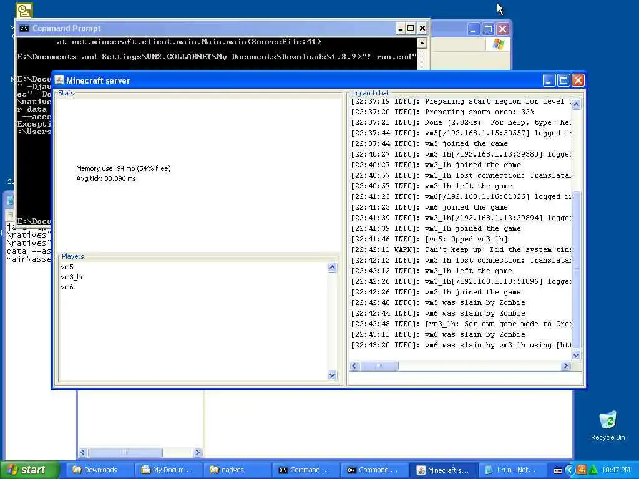Close the Command Prompt window
Image resolution: width=639 pixels, height=479 pixels.
[422, 29]
